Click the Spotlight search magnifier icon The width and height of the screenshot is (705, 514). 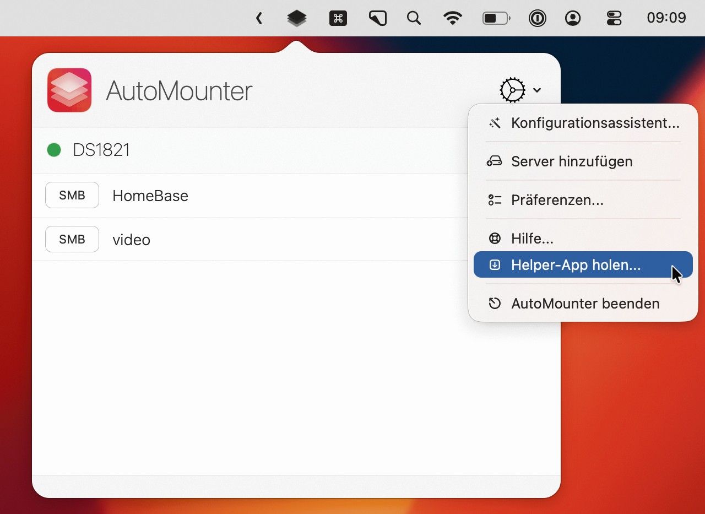(x=414, y=18)
